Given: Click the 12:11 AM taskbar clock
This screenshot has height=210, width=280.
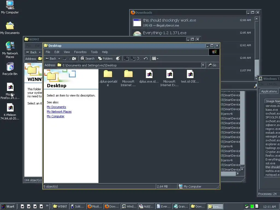Looking at the screenshot, I should pyautogui.click(x=269, y=207).
